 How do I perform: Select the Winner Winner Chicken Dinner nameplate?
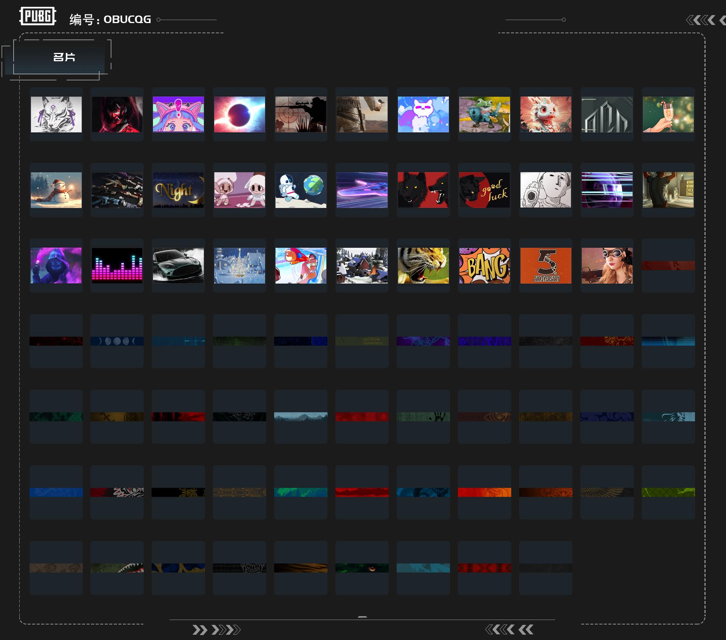669,190
